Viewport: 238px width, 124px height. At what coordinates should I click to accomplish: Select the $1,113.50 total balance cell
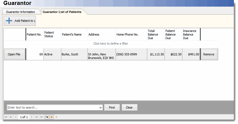(x=156, y=54)
